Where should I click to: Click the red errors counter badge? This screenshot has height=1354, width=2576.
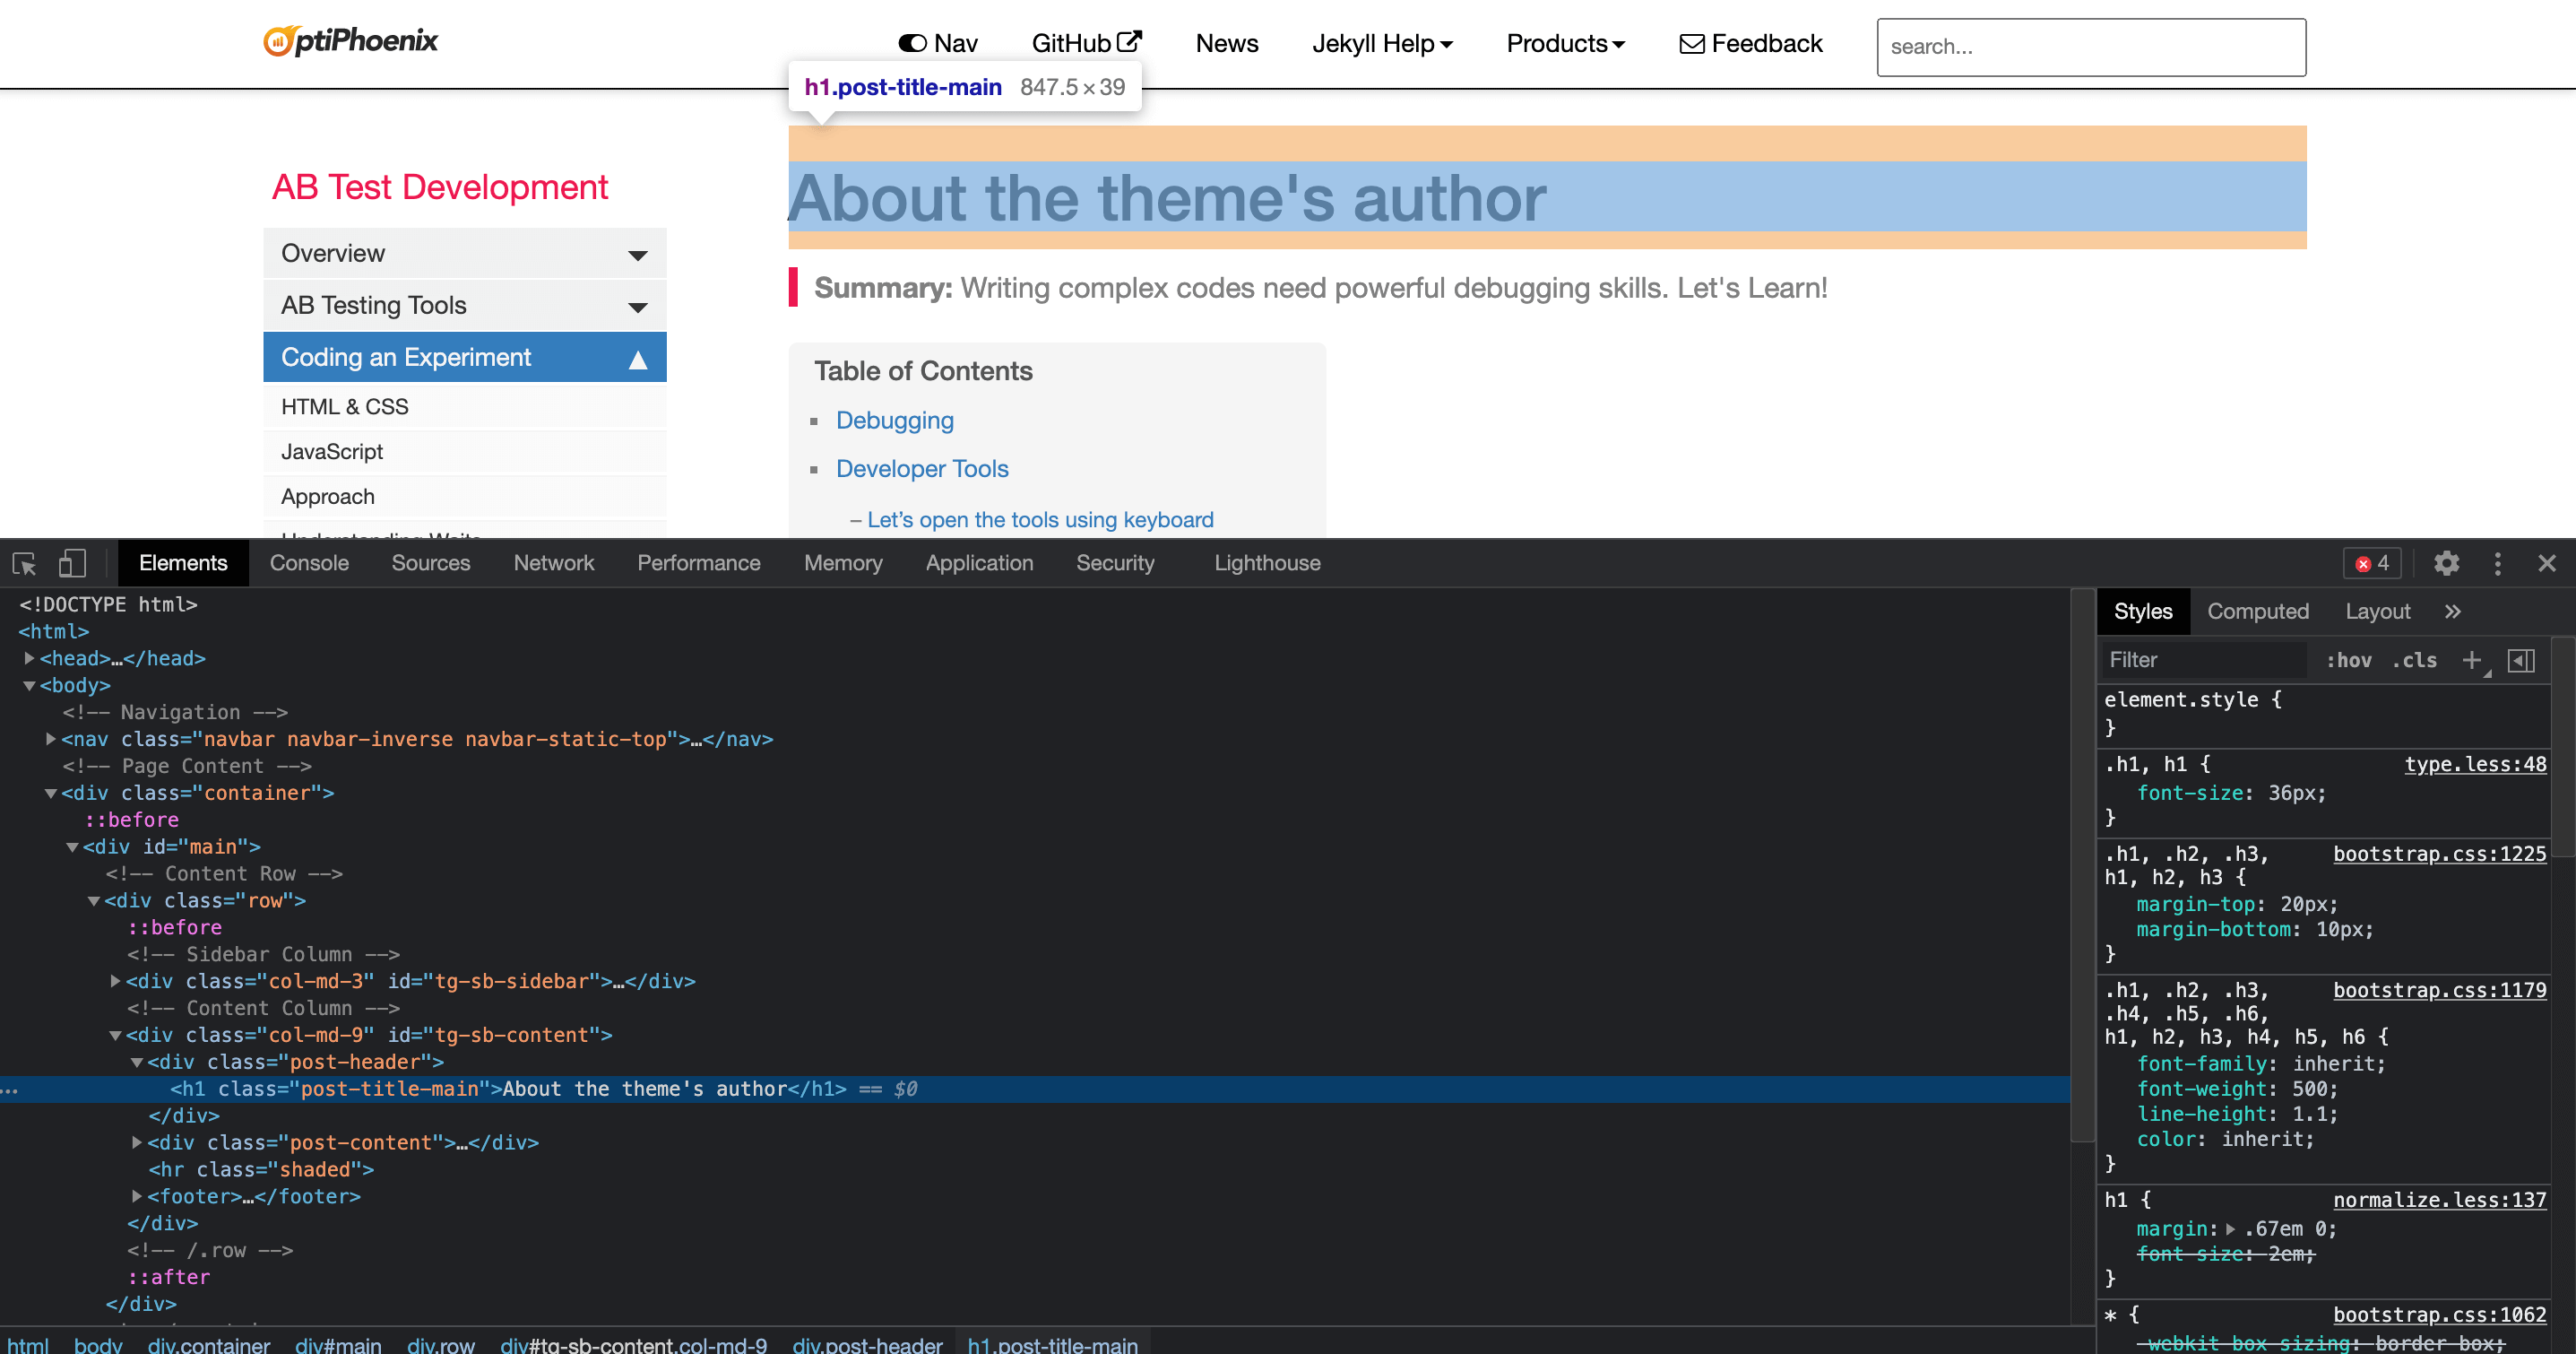coord(2372,563)
